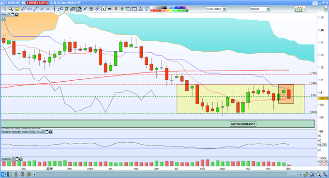Click the Relative strength index (RSI) label

click(21, 132)
